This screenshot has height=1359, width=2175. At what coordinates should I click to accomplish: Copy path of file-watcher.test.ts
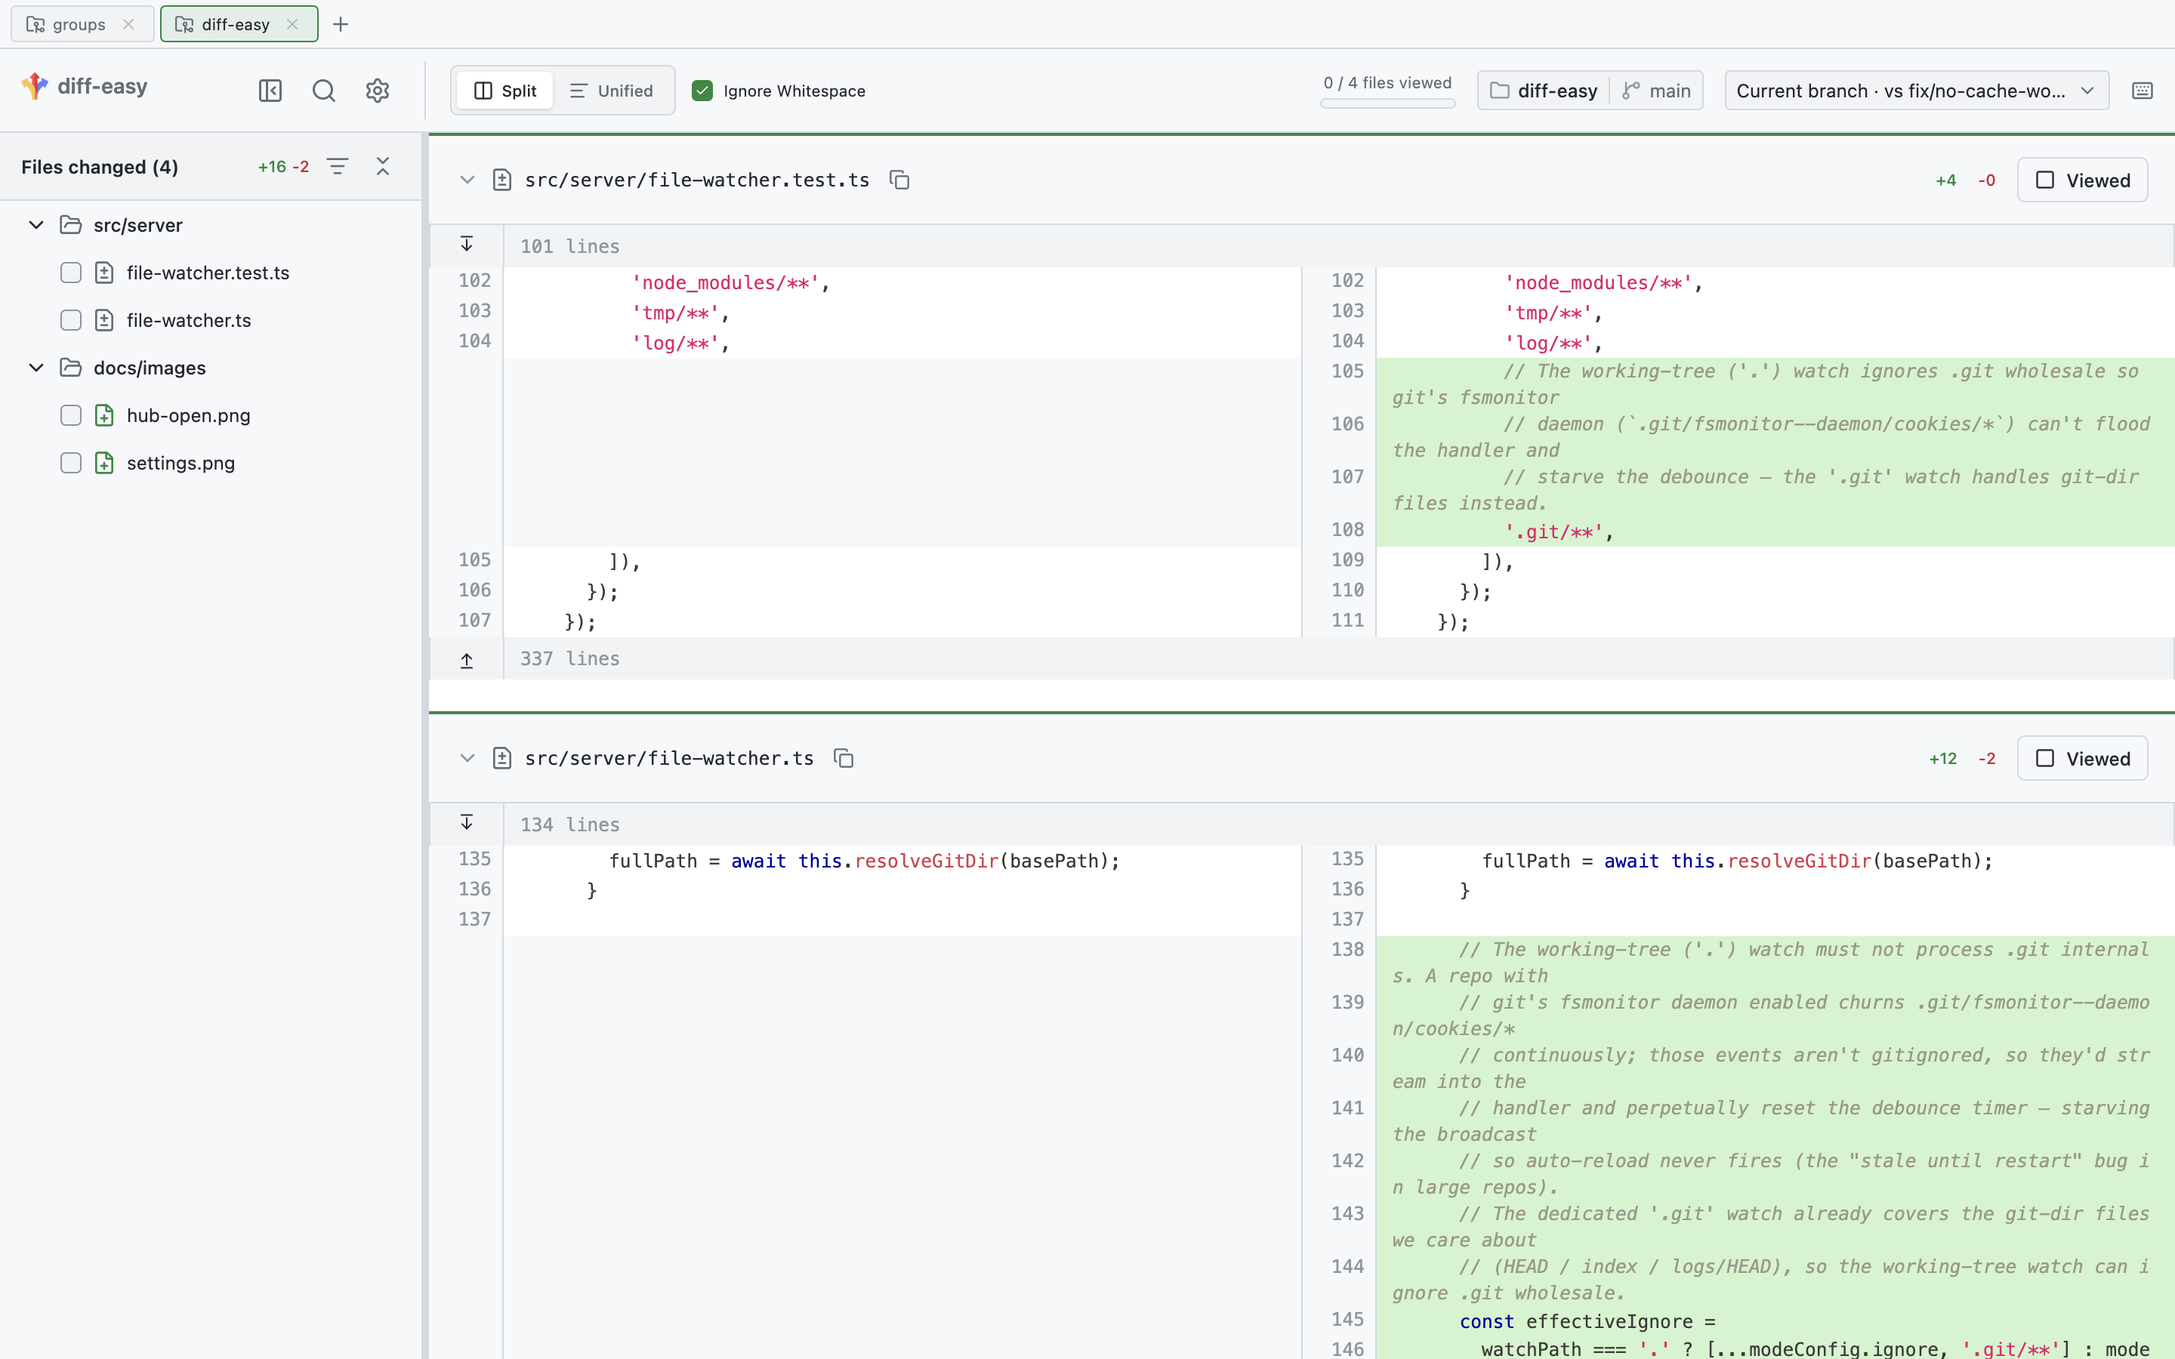[899, 180]
